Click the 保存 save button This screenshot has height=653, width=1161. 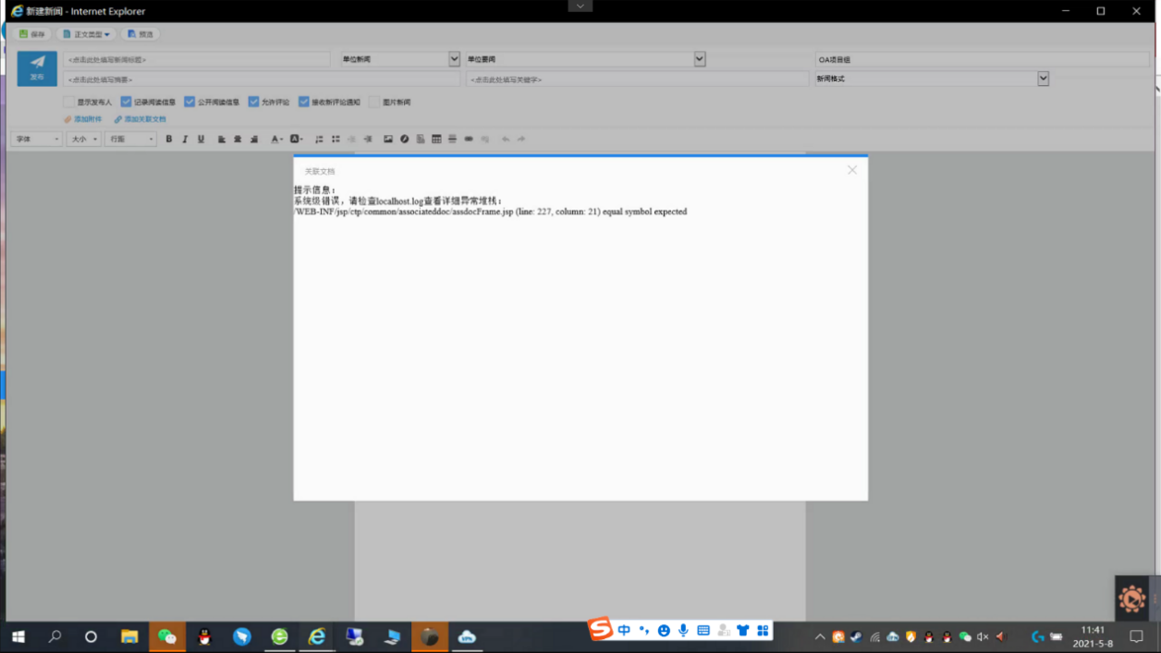tap(32, 34)
